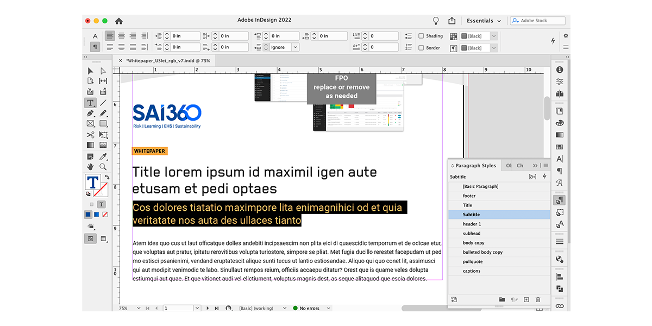Select the Gap tool
The image size is (652, 326).
click(103, 81)
